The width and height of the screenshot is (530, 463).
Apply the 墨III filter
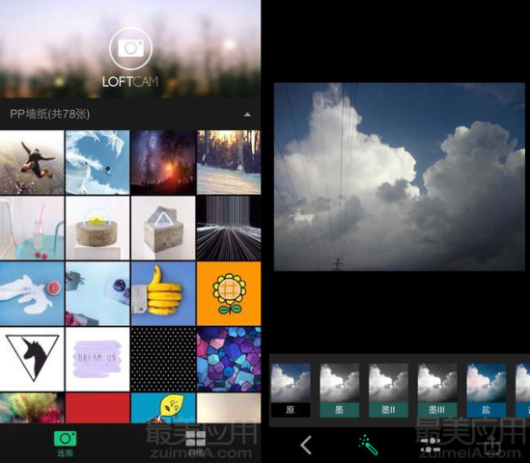[437, 391]
